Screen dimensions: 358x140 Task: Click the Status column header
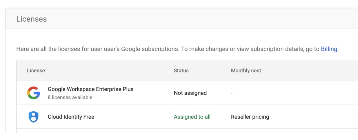click(181, 71)
